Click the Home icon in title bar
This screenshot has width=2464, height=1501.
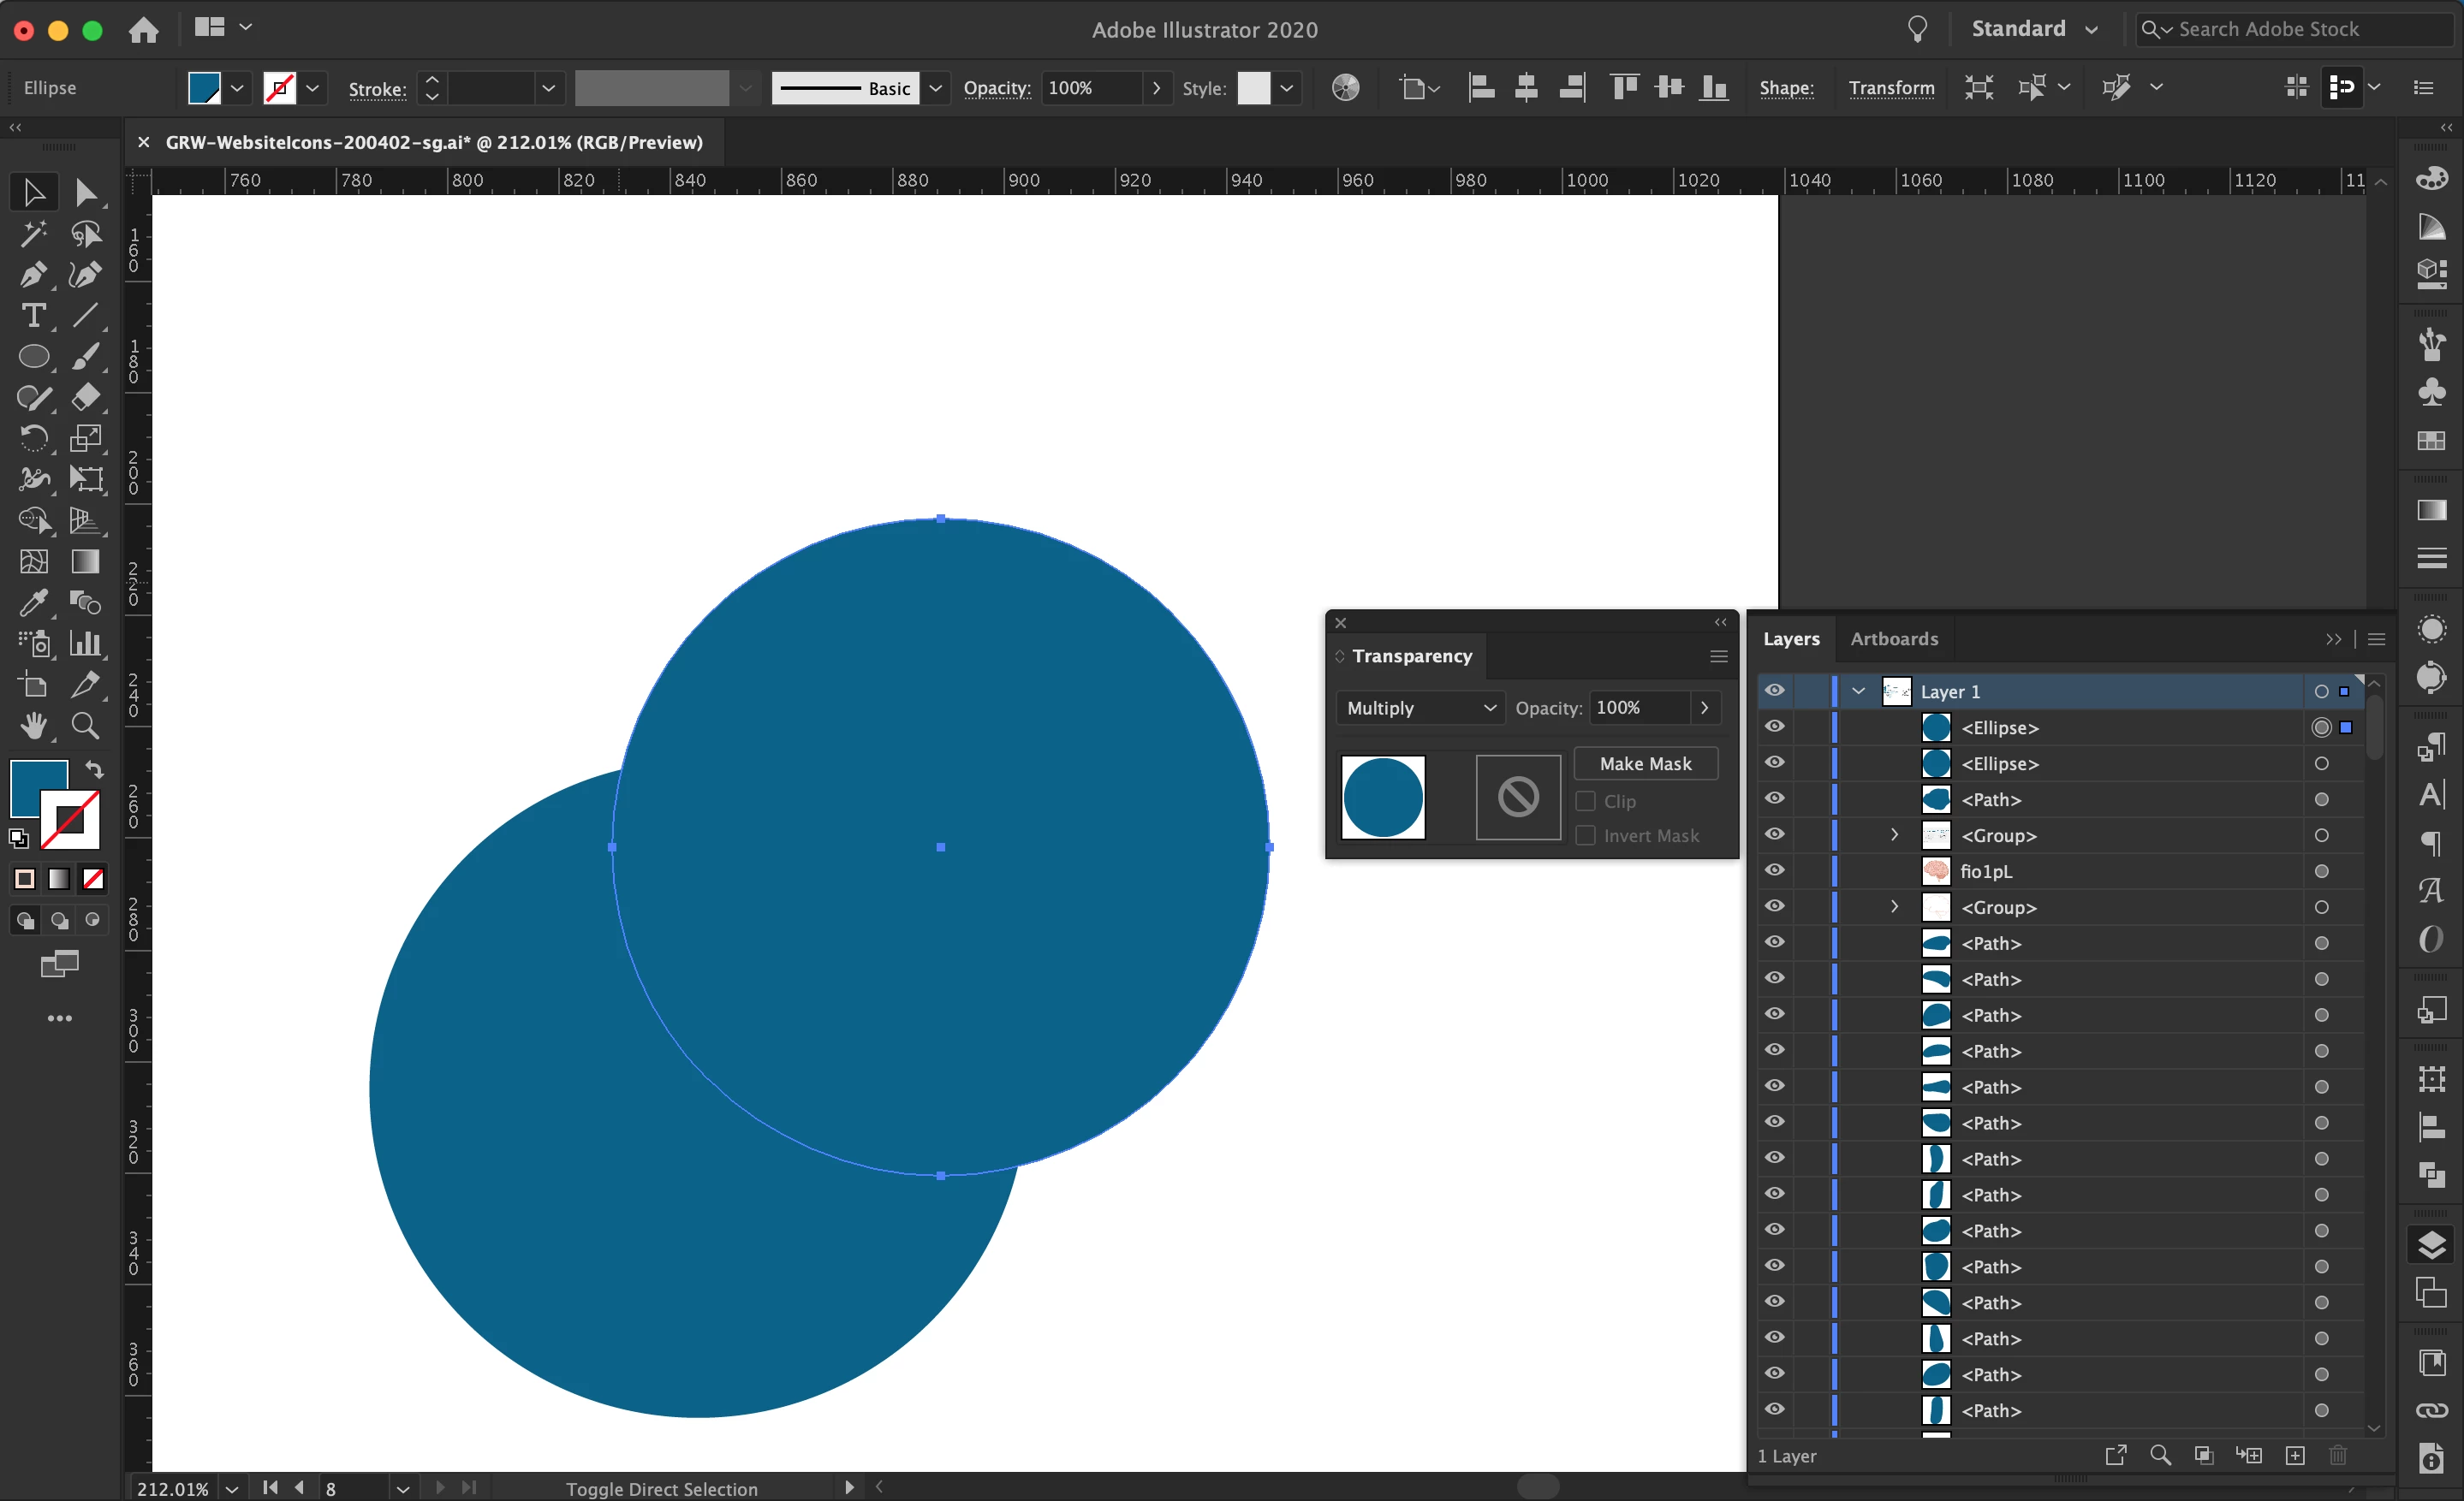tap(144, 30)
